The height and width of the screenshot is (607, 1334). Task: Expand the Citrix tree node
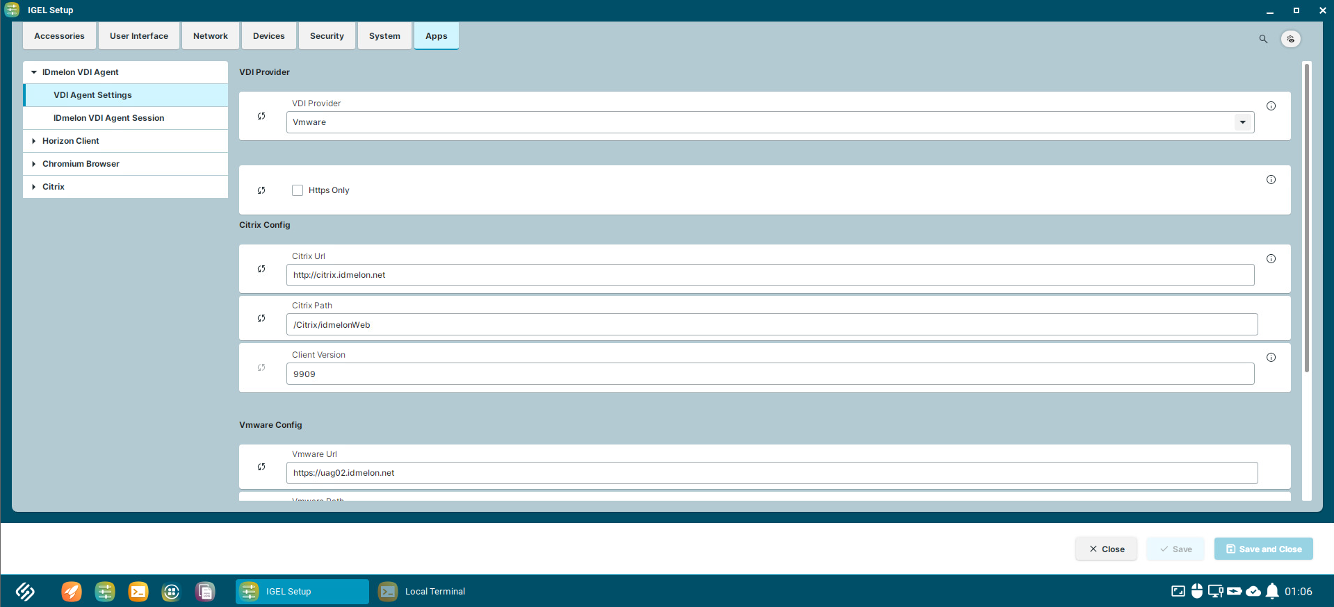coord(34,187)
